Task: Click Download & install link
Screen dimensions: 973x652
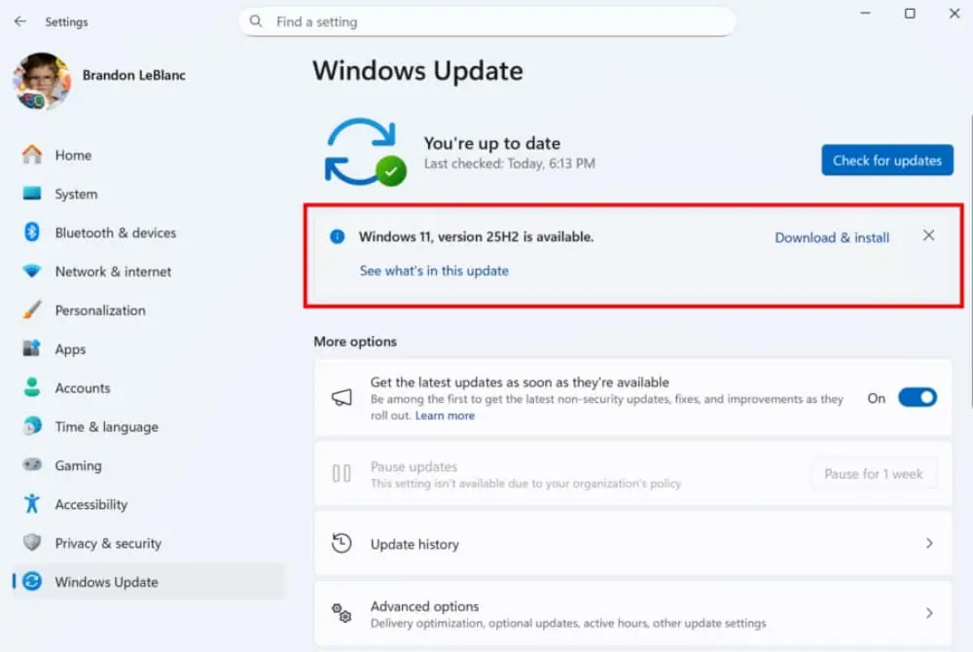Action: tap(832, 237)
